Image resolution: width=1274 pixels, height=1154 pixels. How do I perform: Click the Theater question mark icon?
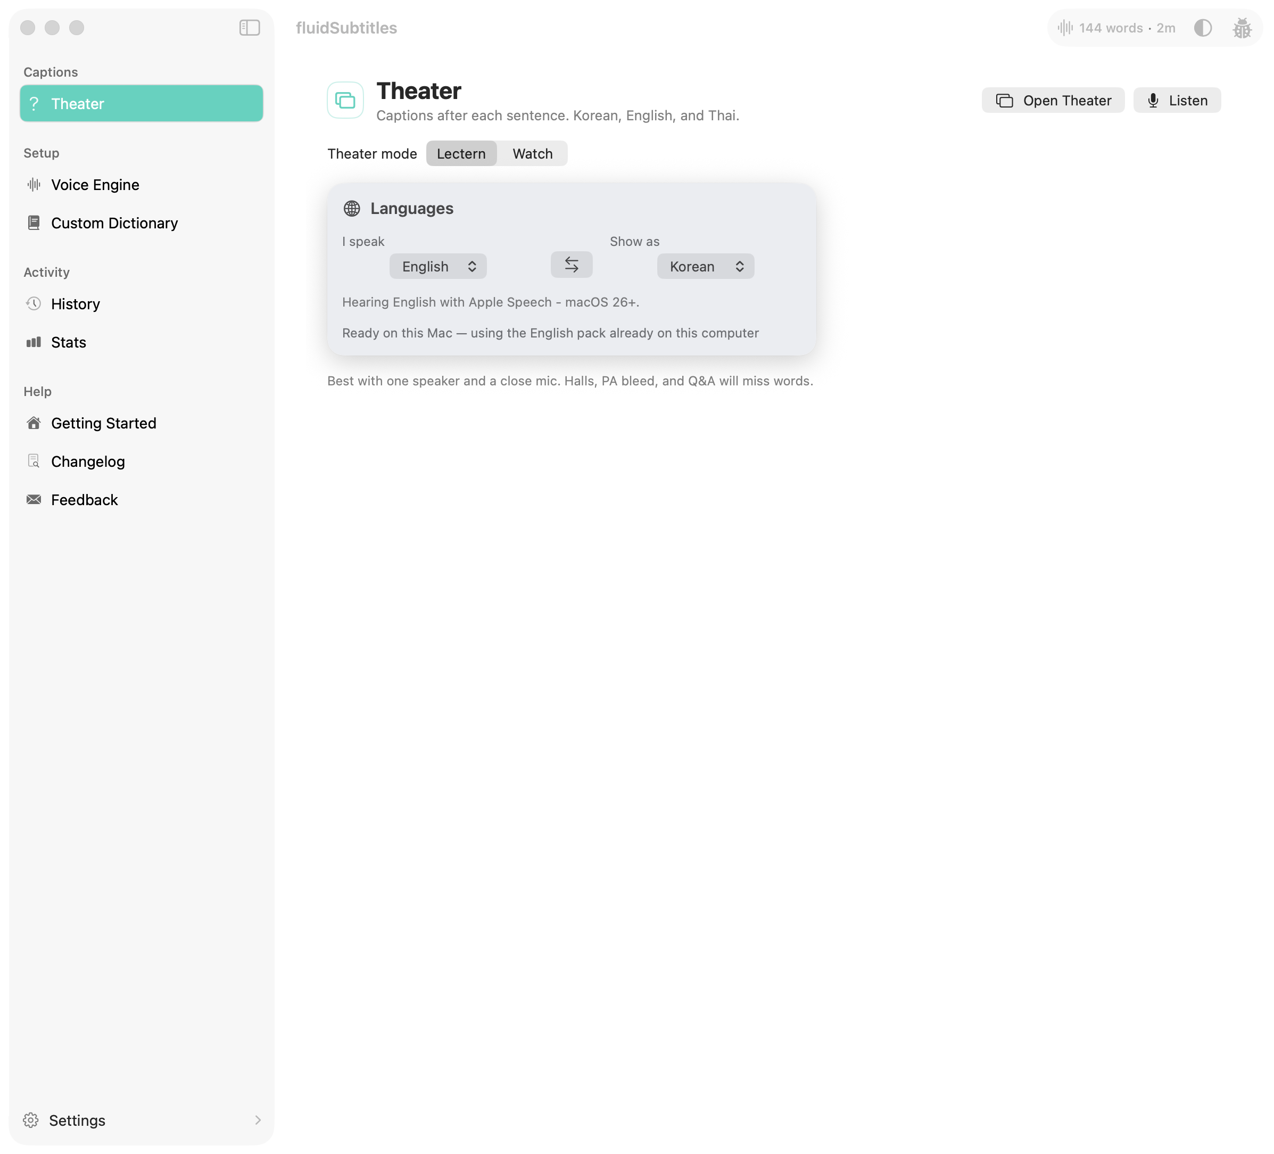click(34, 104)
